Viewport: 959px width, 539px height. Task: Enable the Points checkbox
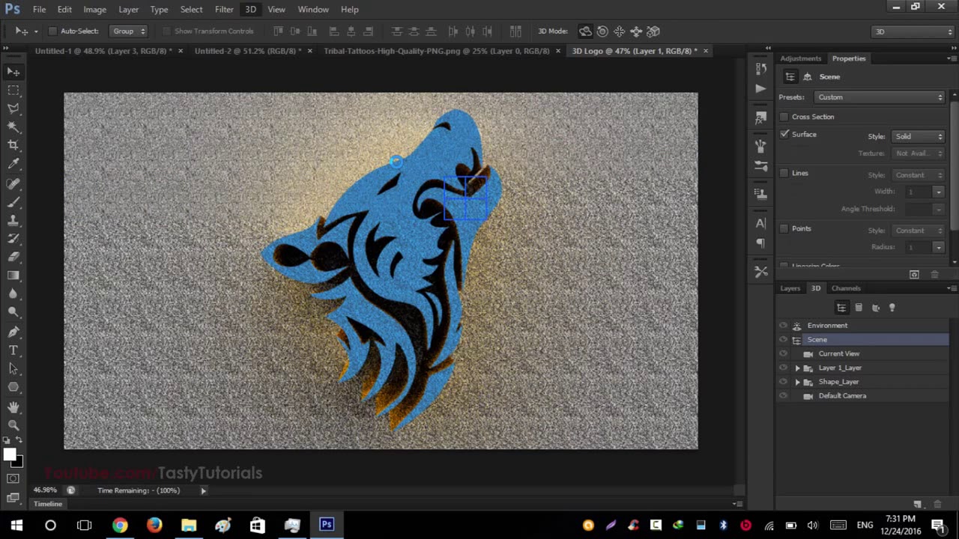tap(784, 229)
